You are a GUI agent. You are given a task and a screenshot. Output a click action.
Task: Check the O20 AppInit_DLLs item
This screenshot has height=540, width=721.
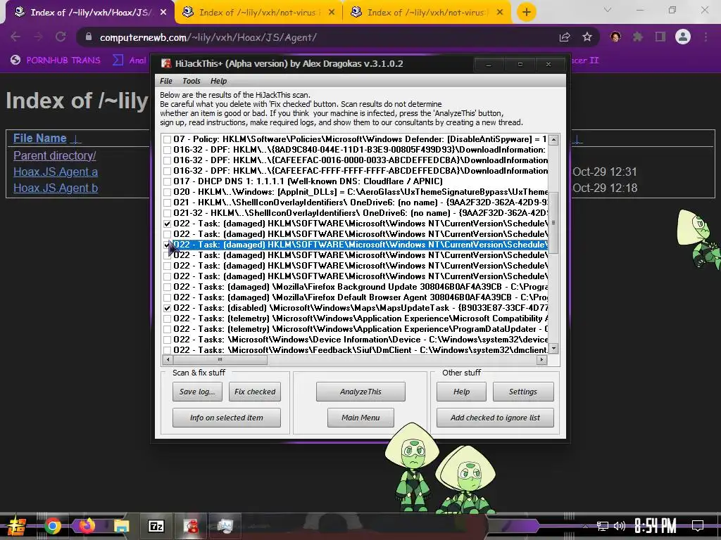tap(168, 192)
